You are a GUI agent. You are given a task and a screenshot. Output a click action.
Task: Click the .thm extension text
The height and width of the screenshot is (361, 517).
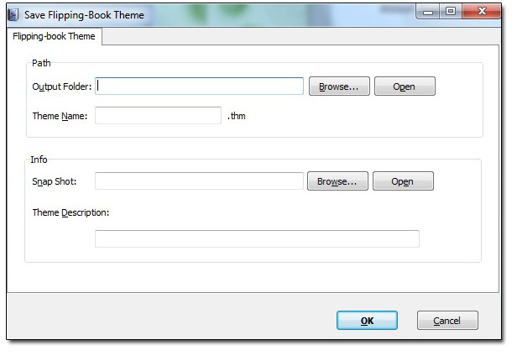tap(237, 116)
